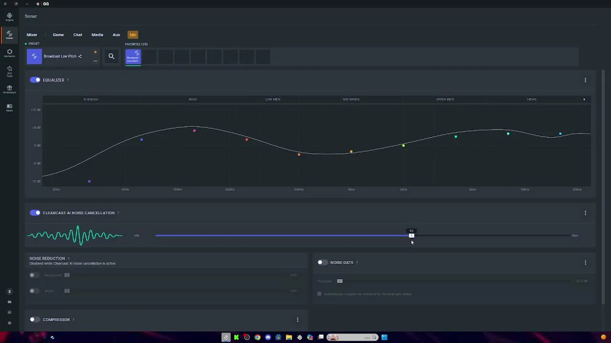Switch to the Mixer tab
This screenshot has width=611, height=343.
32,35
